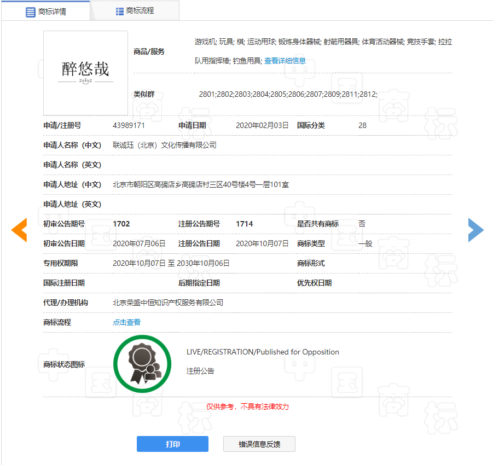Open the 醉悠哉 trademark logo image
Image resolution: width=493 pixels, height=465 pixels.
85,73
